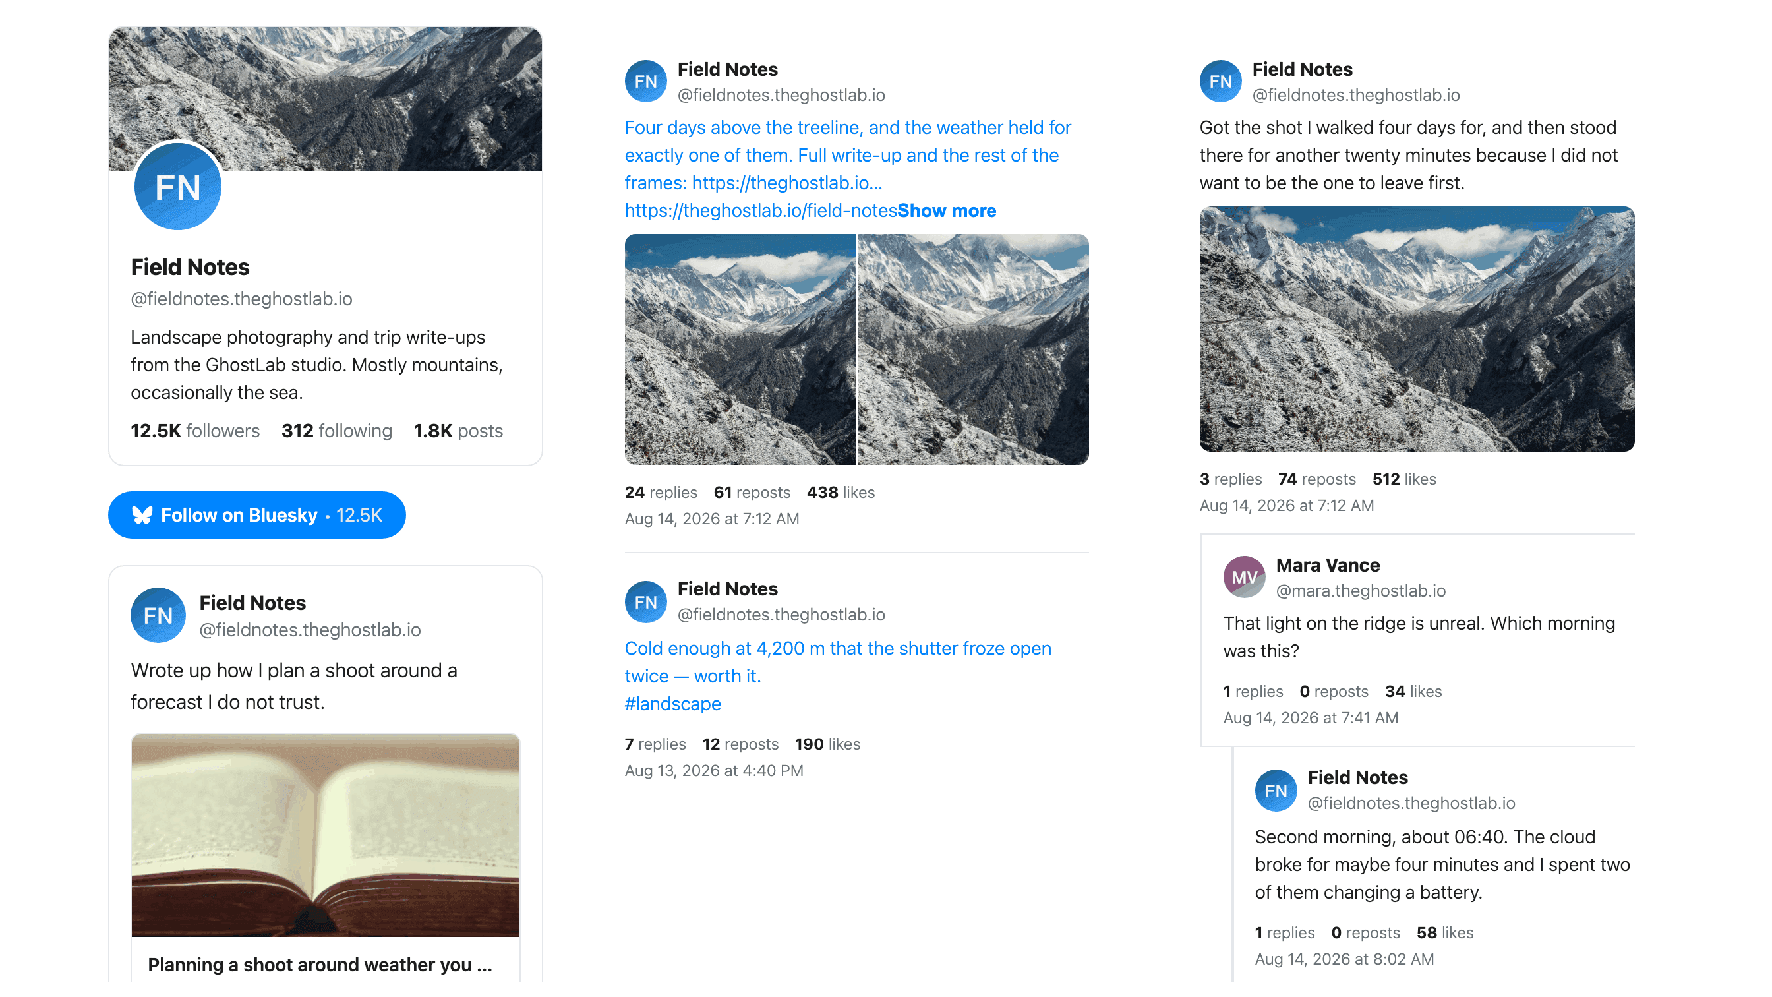Click the FN avatar on the 'Second morning' reply

click(x=1276, y=791)
